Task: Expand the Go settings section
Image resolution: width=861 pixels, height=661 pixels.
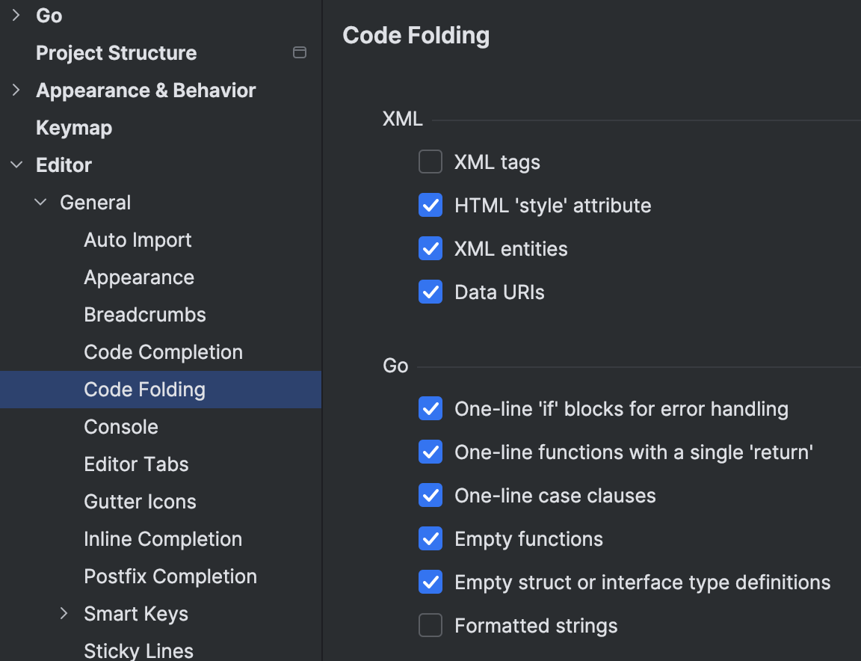Action: 16,16
